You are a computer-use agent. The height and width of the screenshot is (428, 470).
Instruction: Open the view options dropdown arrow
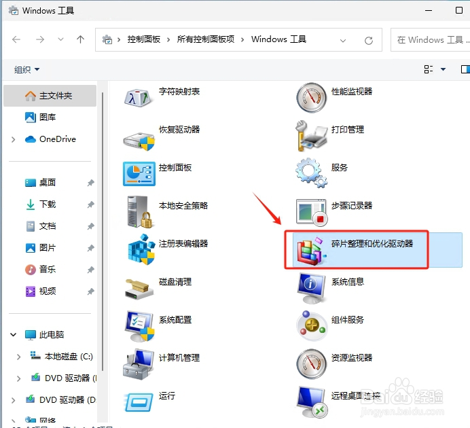coord(443,69)
